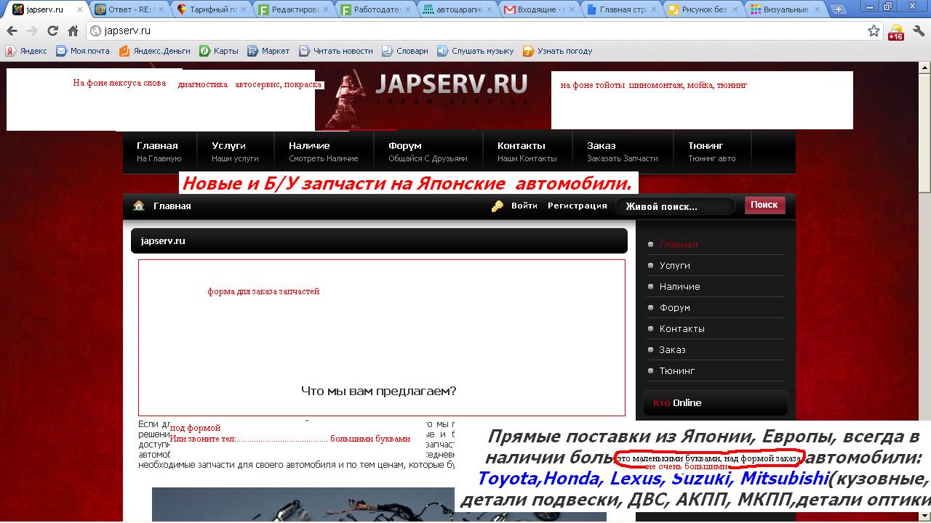Open 'Заказ' in top navigation bar

pos(623,151)
